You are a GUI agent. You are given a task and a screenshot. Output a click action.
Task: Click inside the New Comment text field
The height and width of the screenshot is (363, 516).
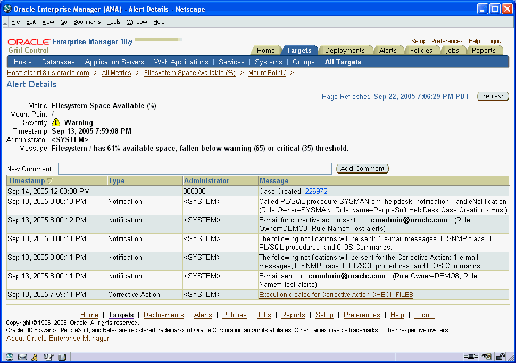tap(195, 168)
